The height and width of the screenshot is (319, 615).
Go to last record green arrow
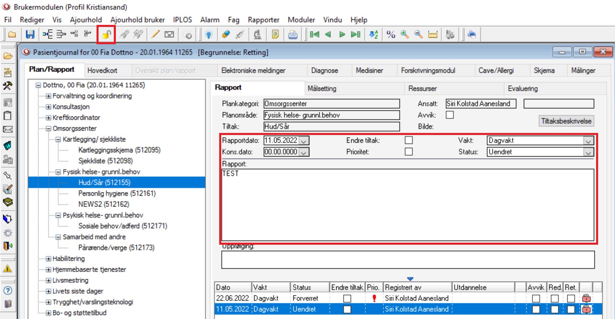coord(356,35)
